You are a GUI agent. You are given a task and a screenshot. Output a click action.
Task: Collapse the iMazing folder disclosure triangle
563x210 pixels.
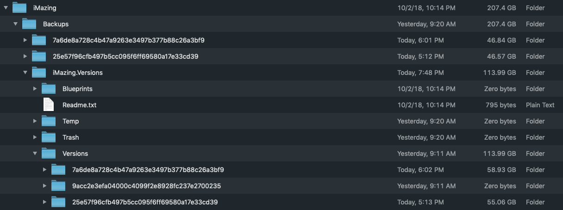point(6,8)
